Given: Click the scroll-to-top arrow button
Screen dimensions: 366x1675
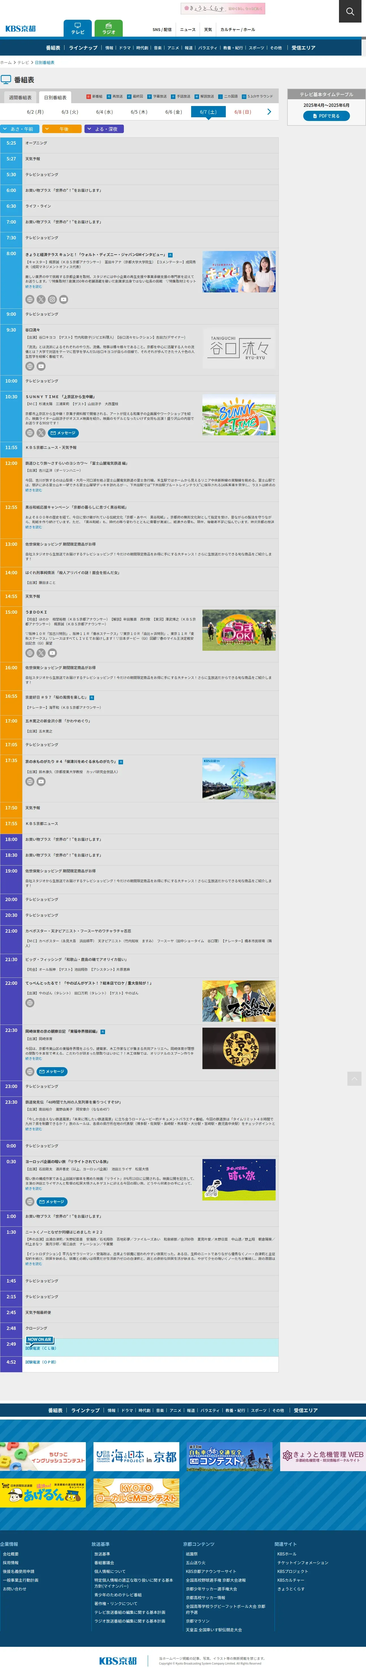Looking at the screenshot, I should [354, 1079].
